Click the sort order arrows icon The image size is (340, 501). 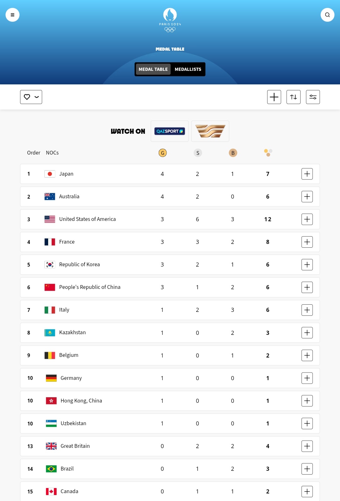click(293, 97)
